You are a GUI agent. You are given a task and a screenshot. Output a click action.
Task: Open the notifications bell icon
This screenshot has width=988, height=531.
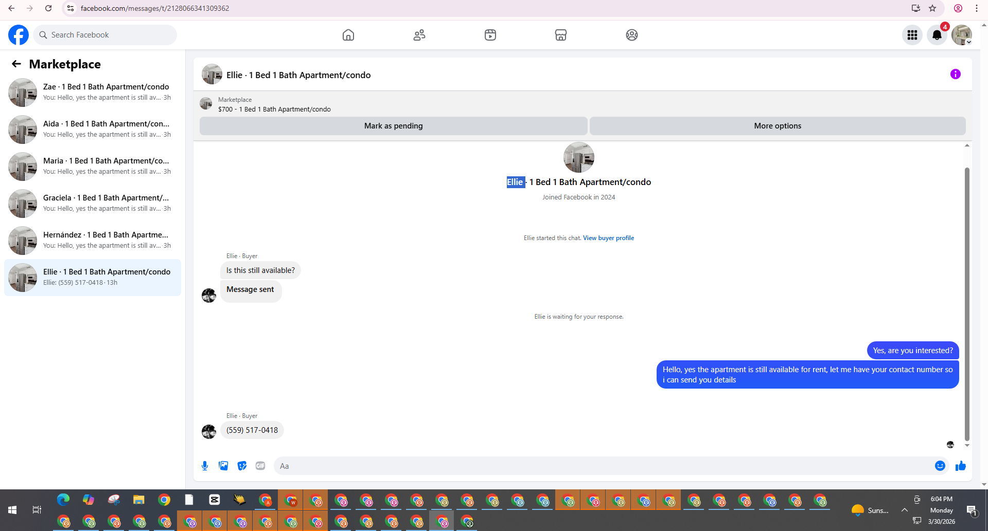937,35
